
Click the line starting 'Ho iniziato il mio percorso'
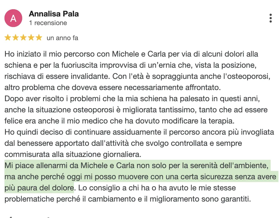(x=131, y=54)
